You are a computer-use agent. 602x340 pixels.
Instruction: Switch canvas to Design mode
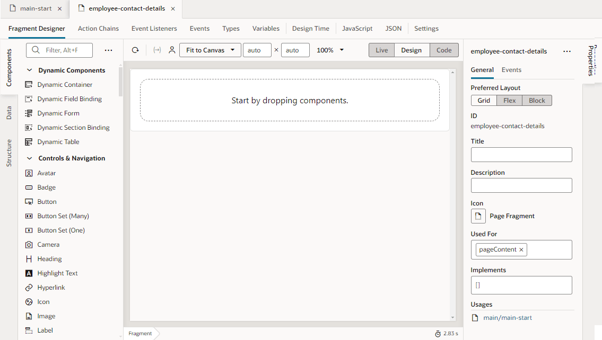(411, 50)
